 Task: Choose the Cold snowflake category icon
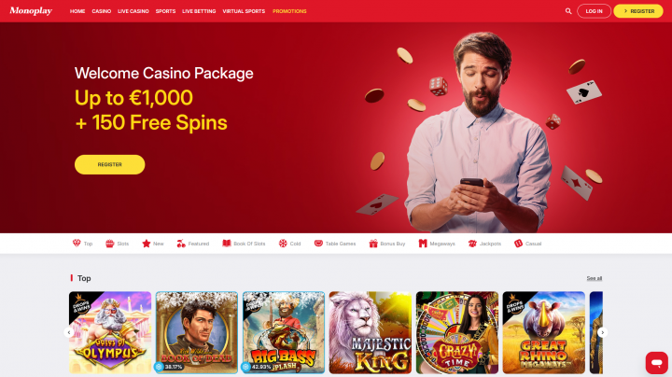click(x=283, y=244)
